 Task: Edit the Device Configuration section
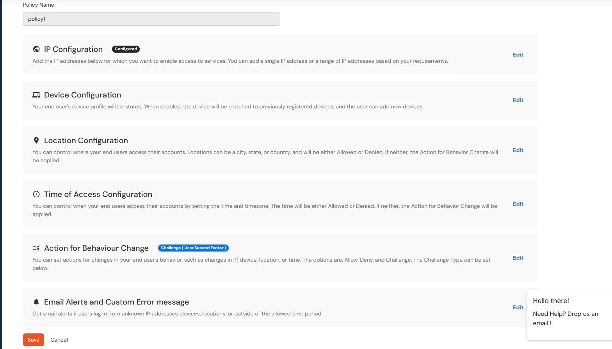518,100
